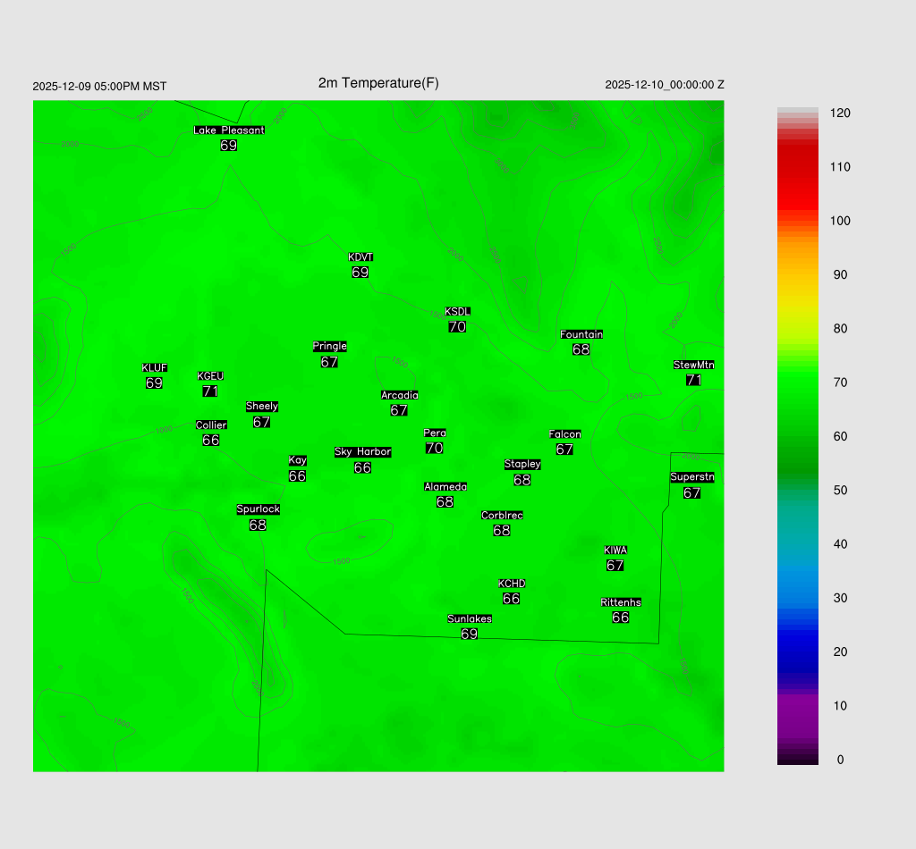Click the Spurlock station label
The width and height of the screenshot is (916, 849).
[258, 509]
